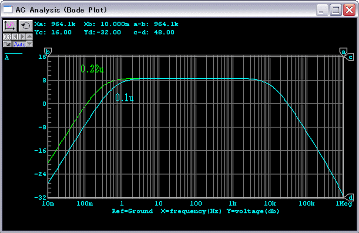Image resolution: width=359 pixels, height=233 pixels.
Task: Click the 10m frequency axis label
Action: pos(48,204)
